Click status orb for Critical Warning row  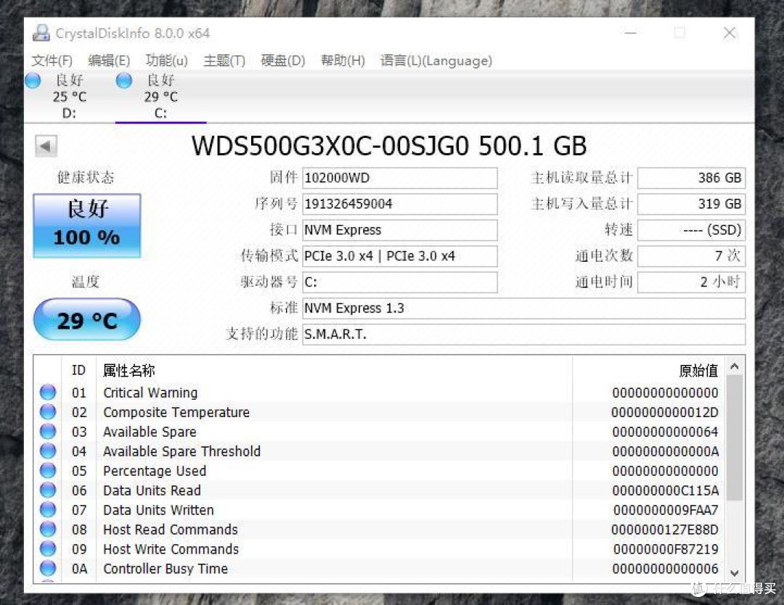(48, 392)
